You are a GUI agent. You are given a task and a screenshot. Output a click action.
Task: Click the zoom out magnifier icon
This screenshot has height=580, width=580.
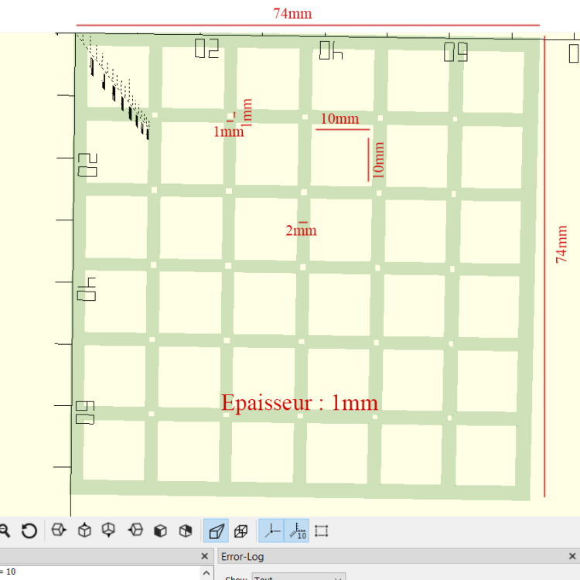pyautogui.click(x=5, y=531)
